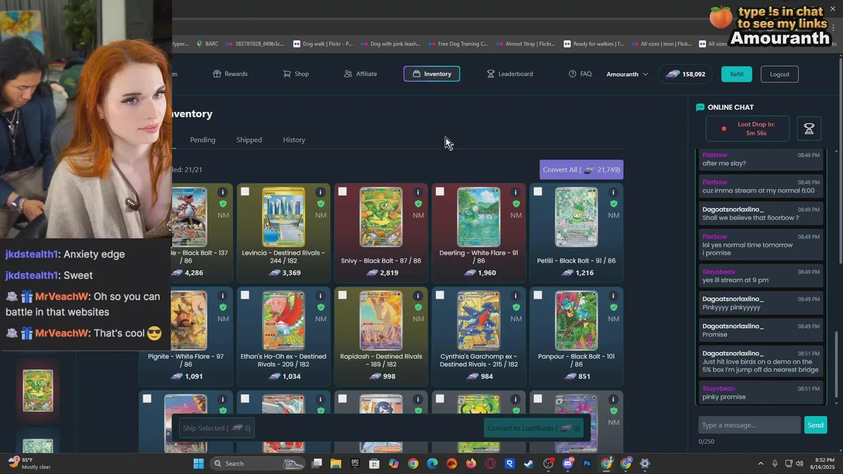Image resolution: width=843 pixels, height=474 pixels.
Task: Switch to the Shipped tab
Action: (249, 140)
